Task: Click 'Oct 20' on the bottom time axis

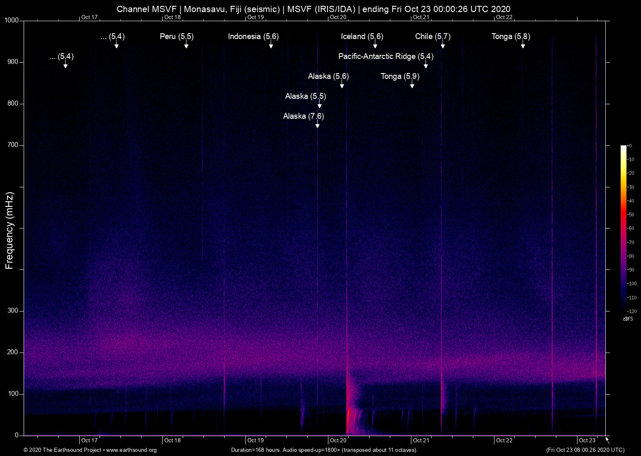Action: pos(338,441)
